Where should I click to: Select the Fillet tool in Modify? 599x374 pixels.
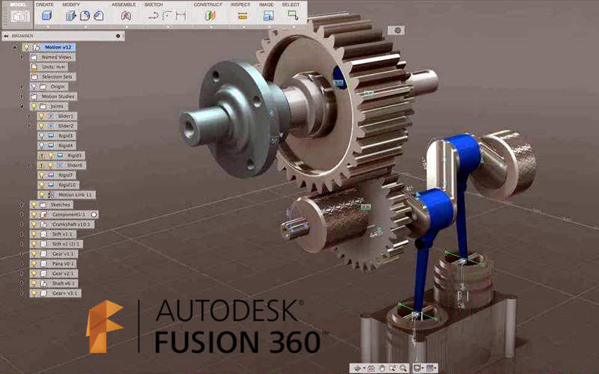point(85,16)
